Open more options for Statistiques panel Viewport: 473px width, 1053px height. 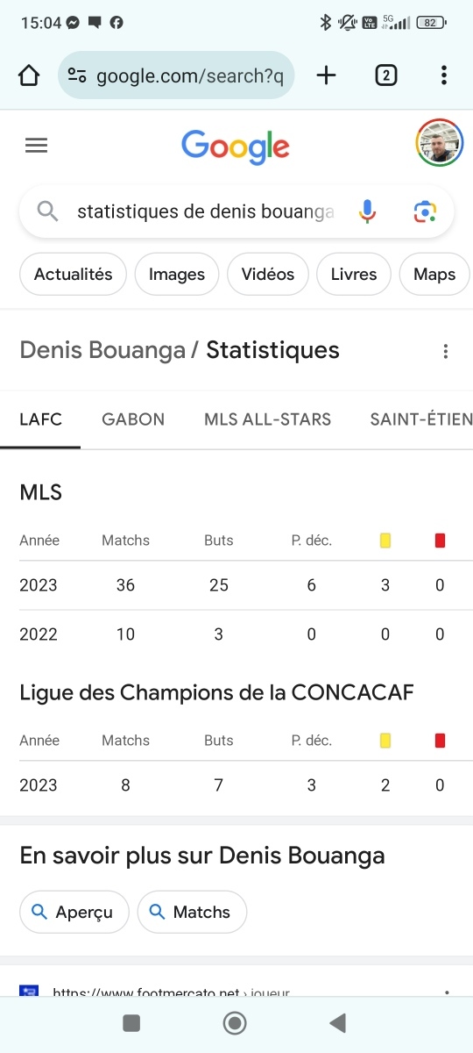click(446, 352)
